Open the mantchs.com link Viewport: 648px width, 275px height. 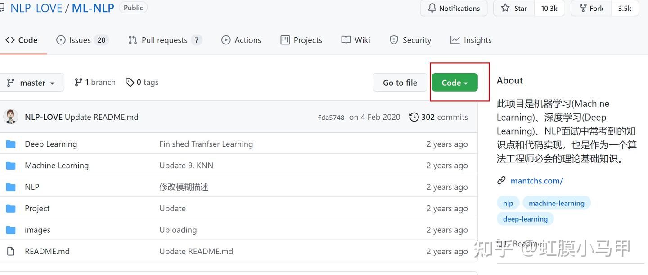coord(536,181)
